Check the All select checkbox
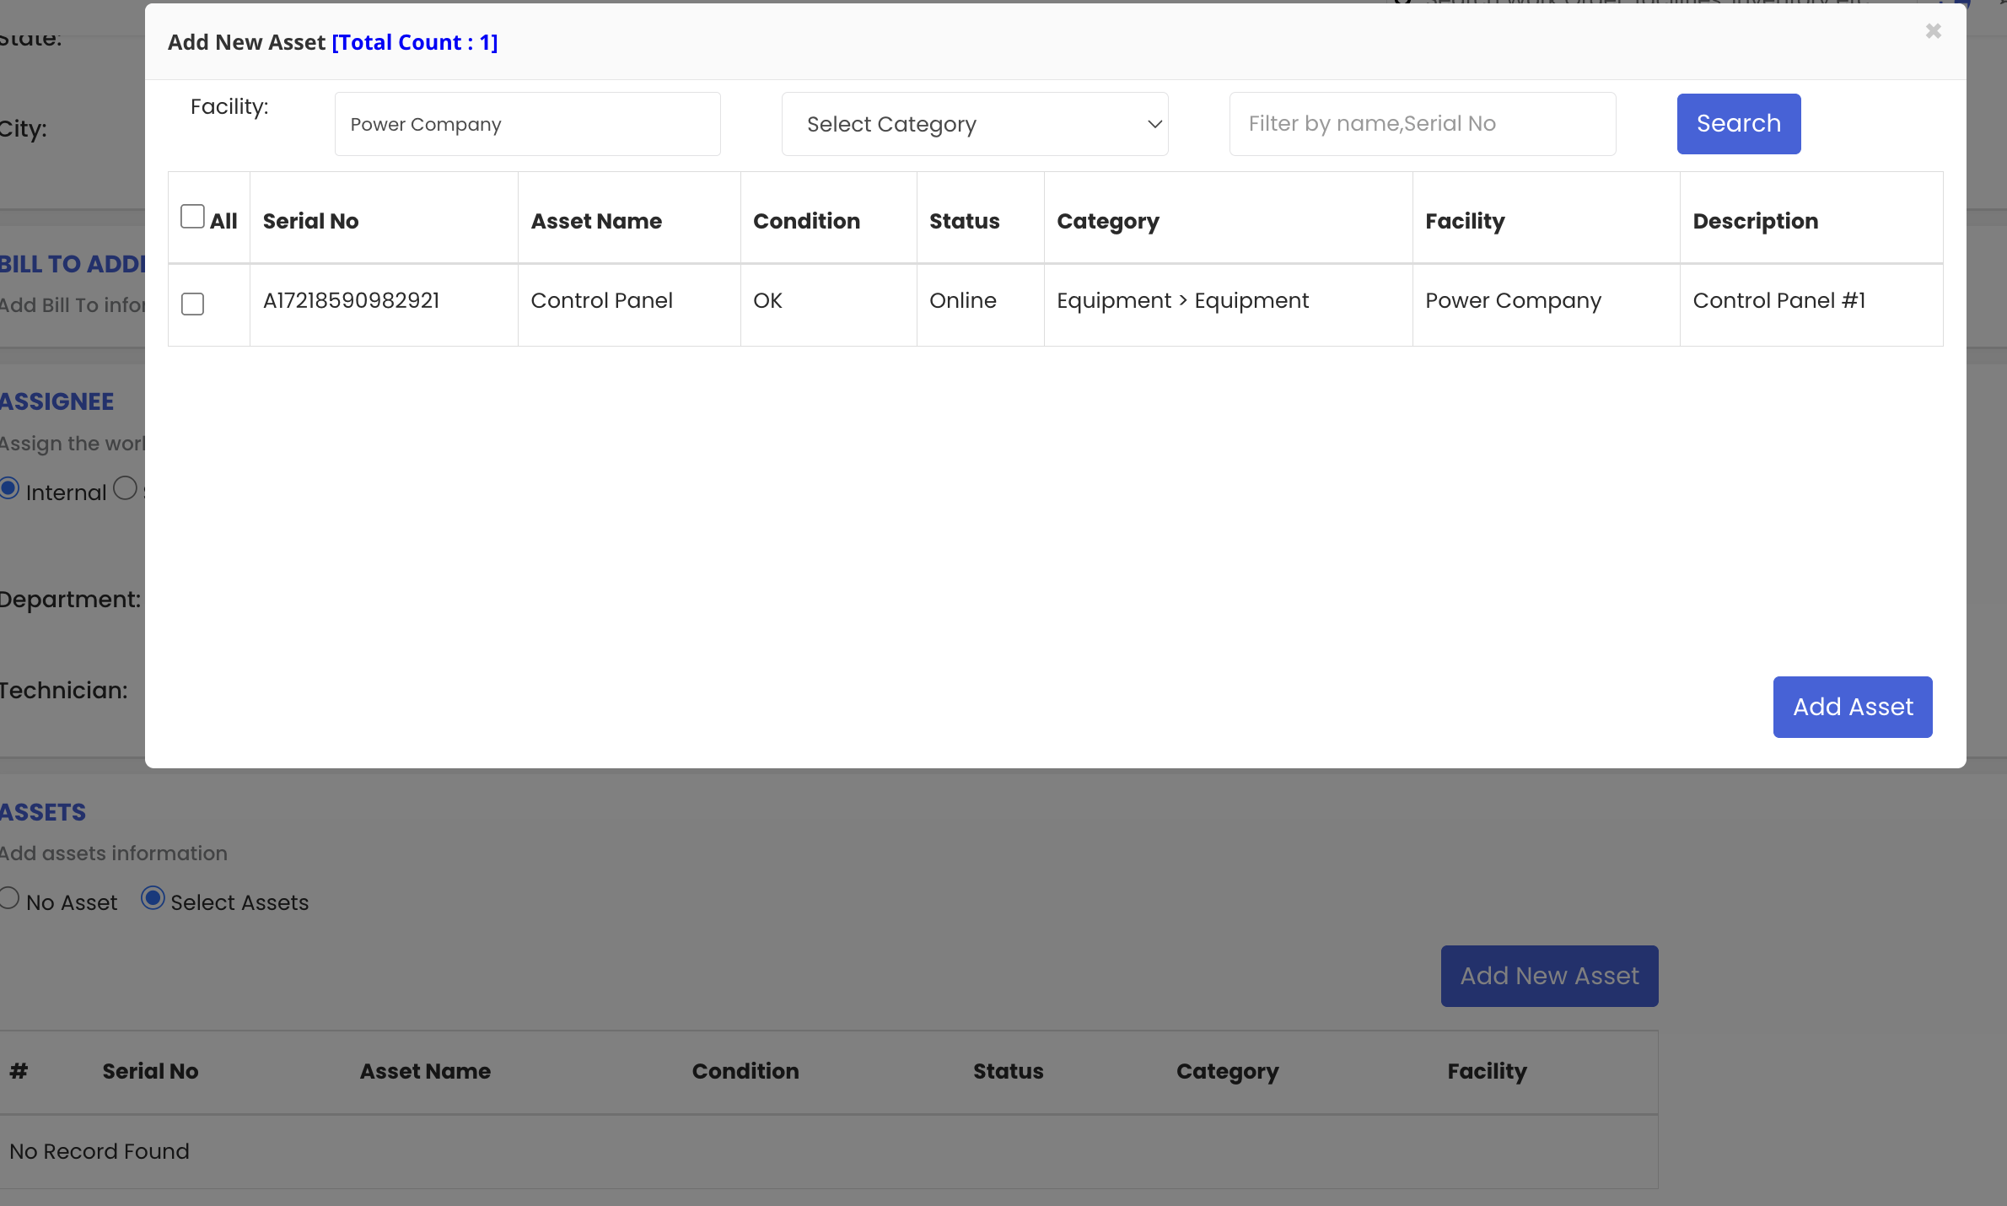This screenshot has height=1206, width=2007. coord(192,217)
